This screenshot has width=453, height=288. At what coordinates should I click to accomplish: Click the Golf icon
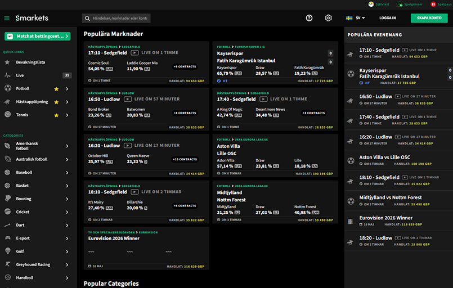8,251
